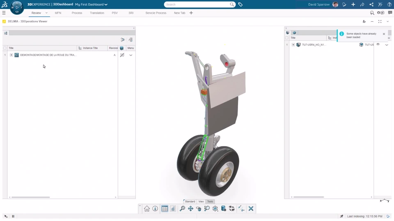Image resolution: width=394 pixels, height=221 pixels.
Task: Switch to the Servcie Process tab
Action: 156,13
